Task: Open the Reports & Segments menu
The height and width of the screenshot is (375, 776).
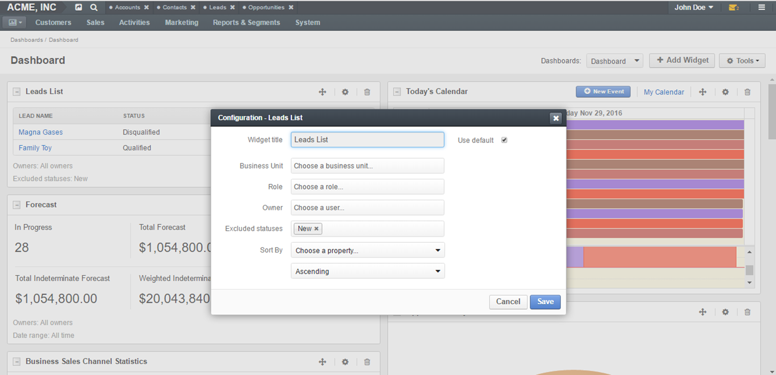Action: tap(247, 23)
